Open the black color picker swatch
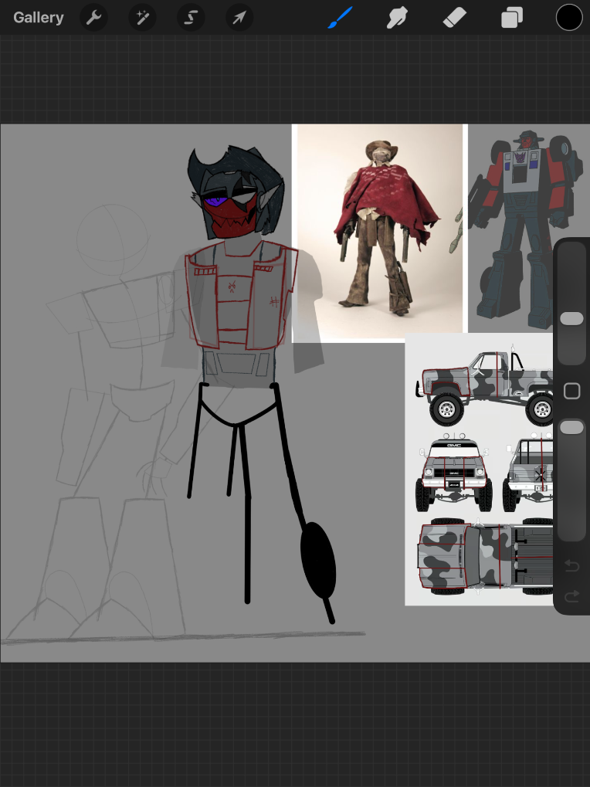The height and width of the screenshot is (787, 590). [x=569, y=18]
